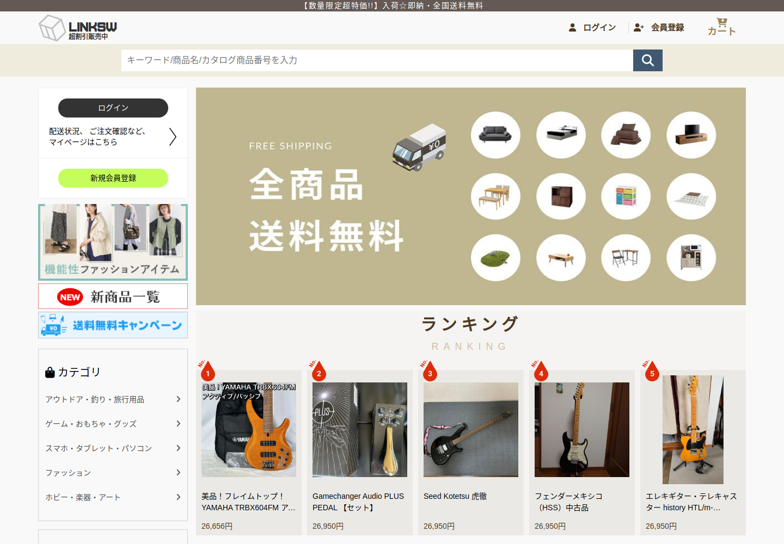Click the TV stand circle icon
This screenshot has height=544, width=784.
click(x=691, y=135)
